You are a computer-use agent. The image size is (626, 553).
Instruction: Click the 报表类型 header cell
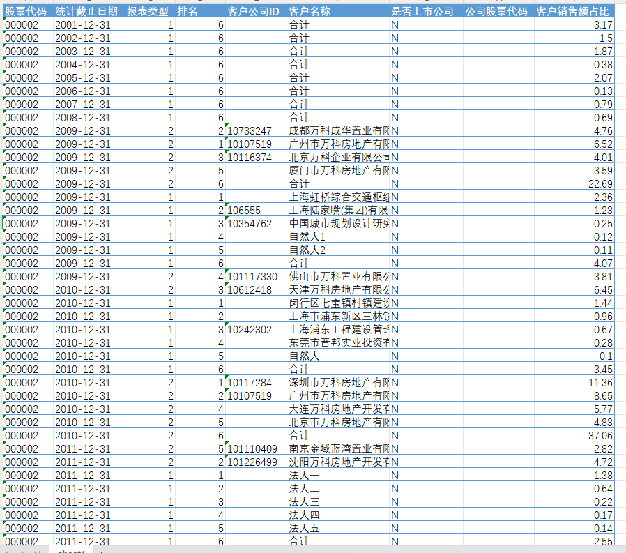pyautogui.click(x=150, y=12)
